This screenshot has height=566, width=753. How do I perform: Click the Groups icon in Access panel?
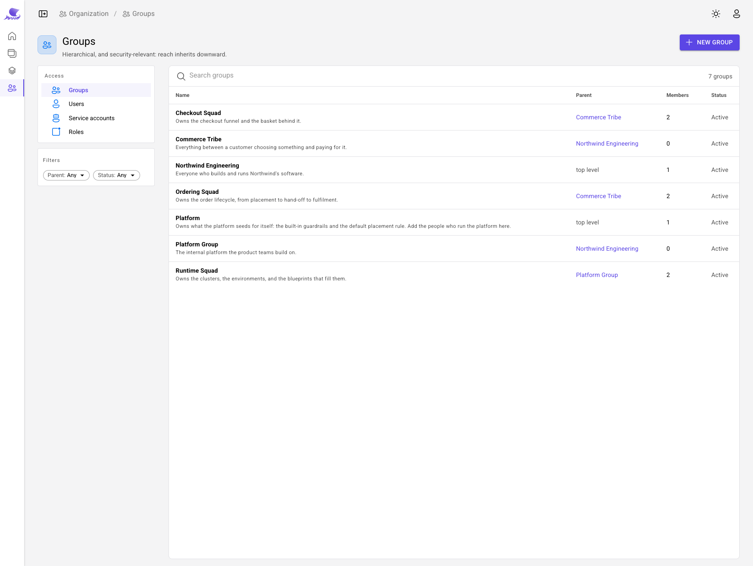point(56,90)
